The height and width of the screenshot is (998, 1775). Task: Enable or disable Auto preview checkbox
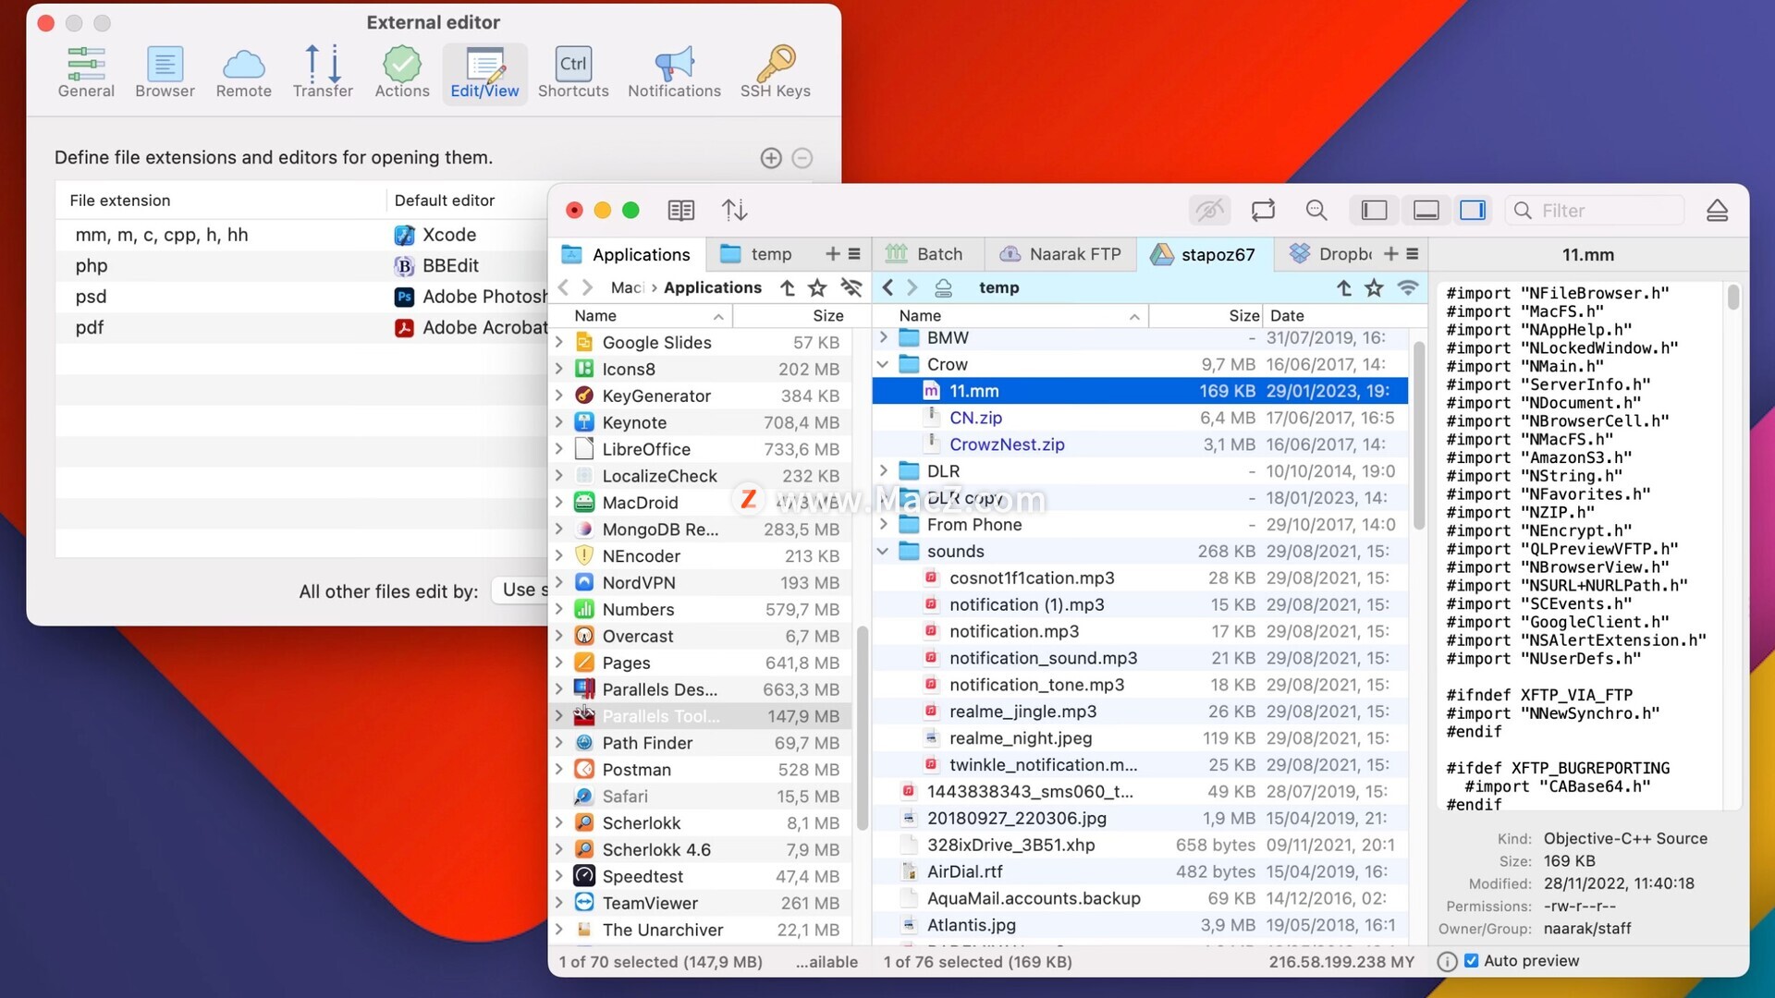tap(1472, 961)
